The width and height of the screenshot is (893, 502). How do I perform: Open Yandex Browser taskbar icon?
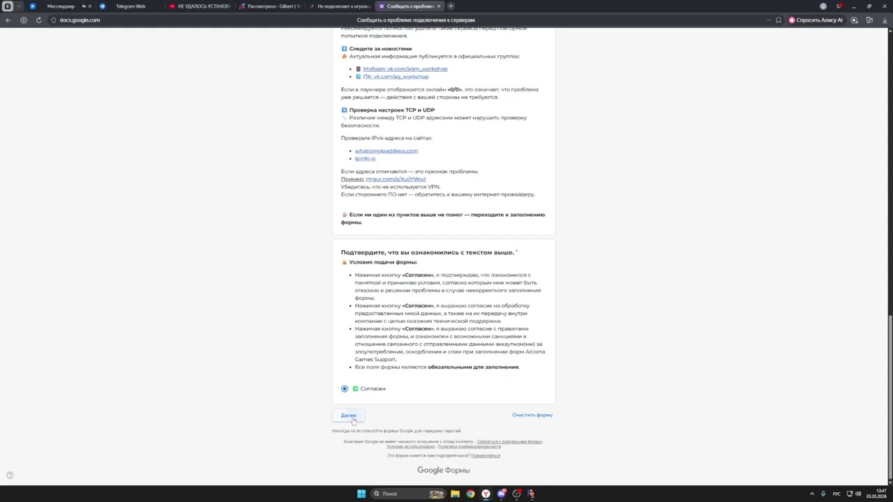click(x=486, y=494)
